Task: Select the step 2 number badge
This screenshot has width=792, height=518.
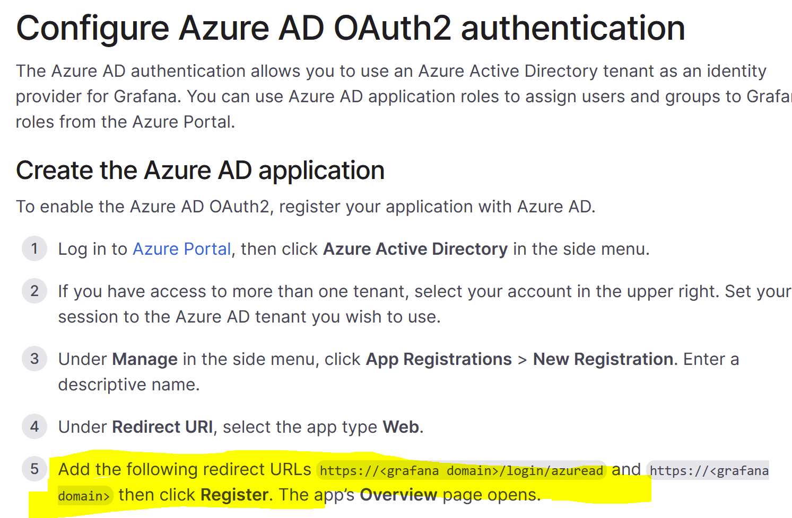Action: pyautogui.click(x=34, y=291)
